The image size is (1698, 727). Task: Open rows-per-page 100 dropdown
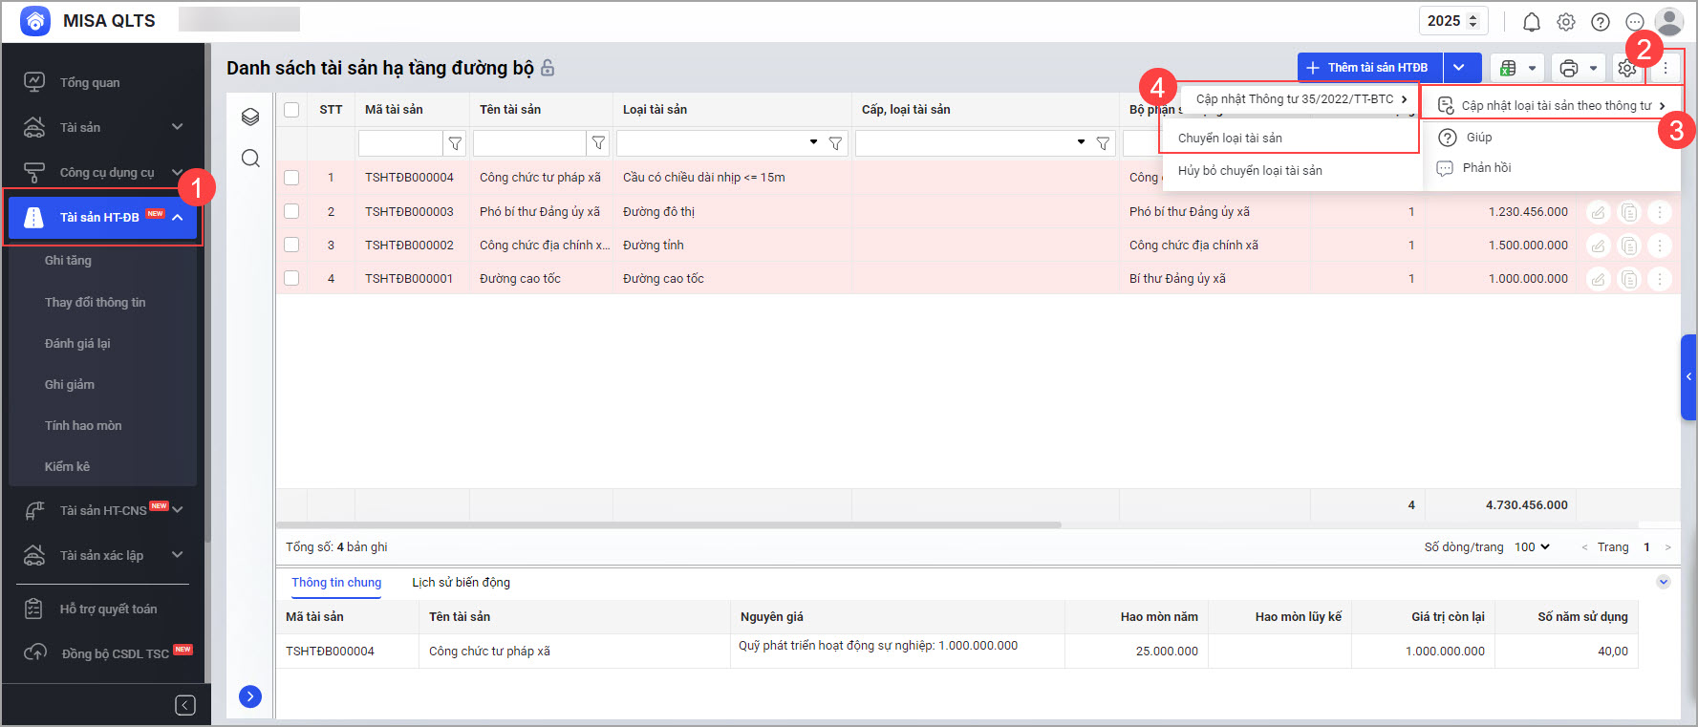1532,547
